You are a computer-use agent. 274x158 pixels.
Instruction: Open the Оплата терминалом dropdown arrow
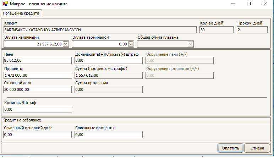point(131,44)
